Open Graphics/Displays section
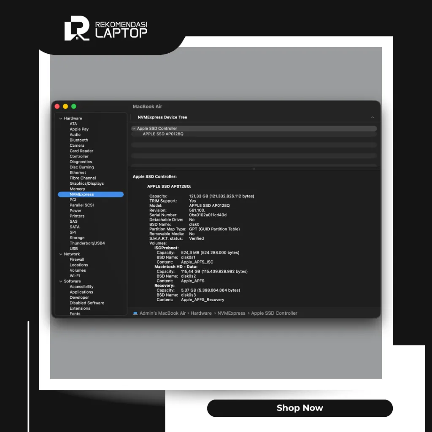 87,184
